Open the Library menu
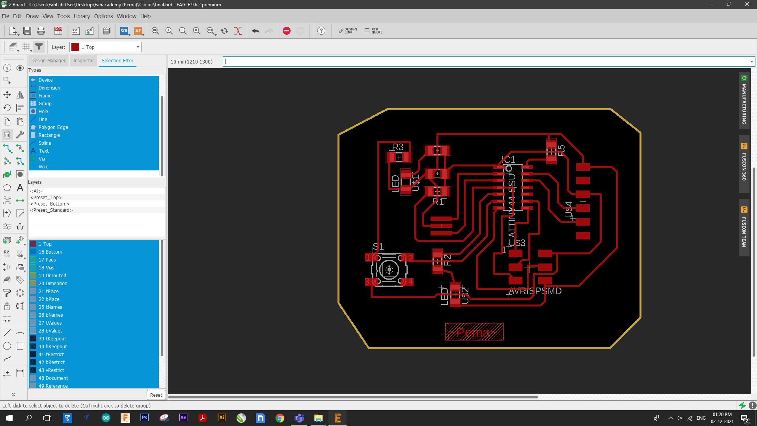The height and width of the screenshot is (426, 757). [x=82, y=16]
